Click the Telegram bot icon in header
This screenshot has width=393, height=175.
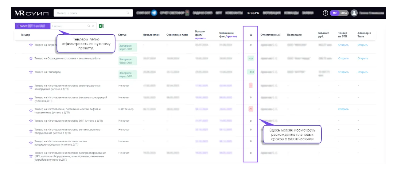click(x=154, y=13)
